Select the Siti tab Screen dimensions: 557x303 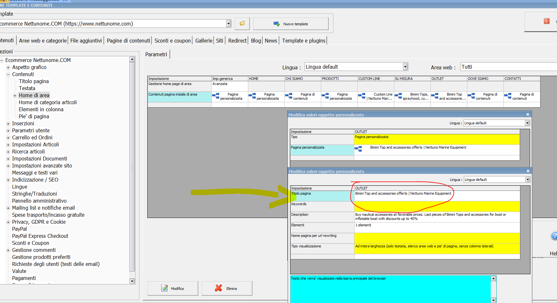tap(219, 41)
